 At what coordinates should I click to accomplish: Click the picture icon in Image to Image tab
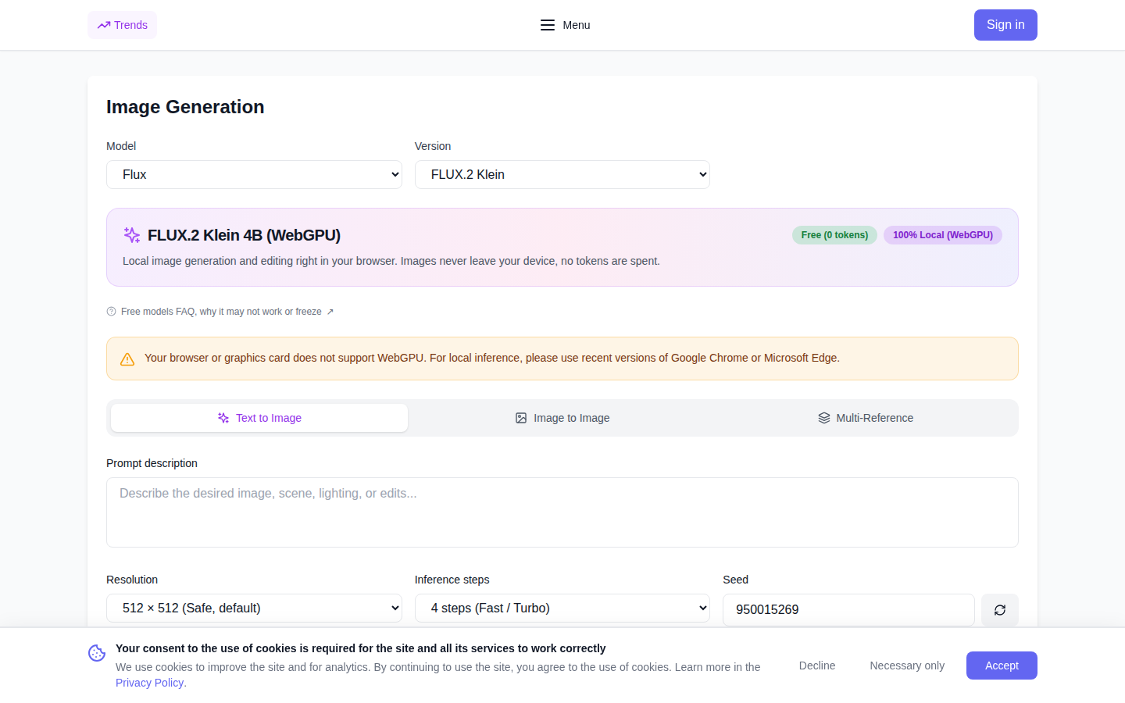(521, 418)
